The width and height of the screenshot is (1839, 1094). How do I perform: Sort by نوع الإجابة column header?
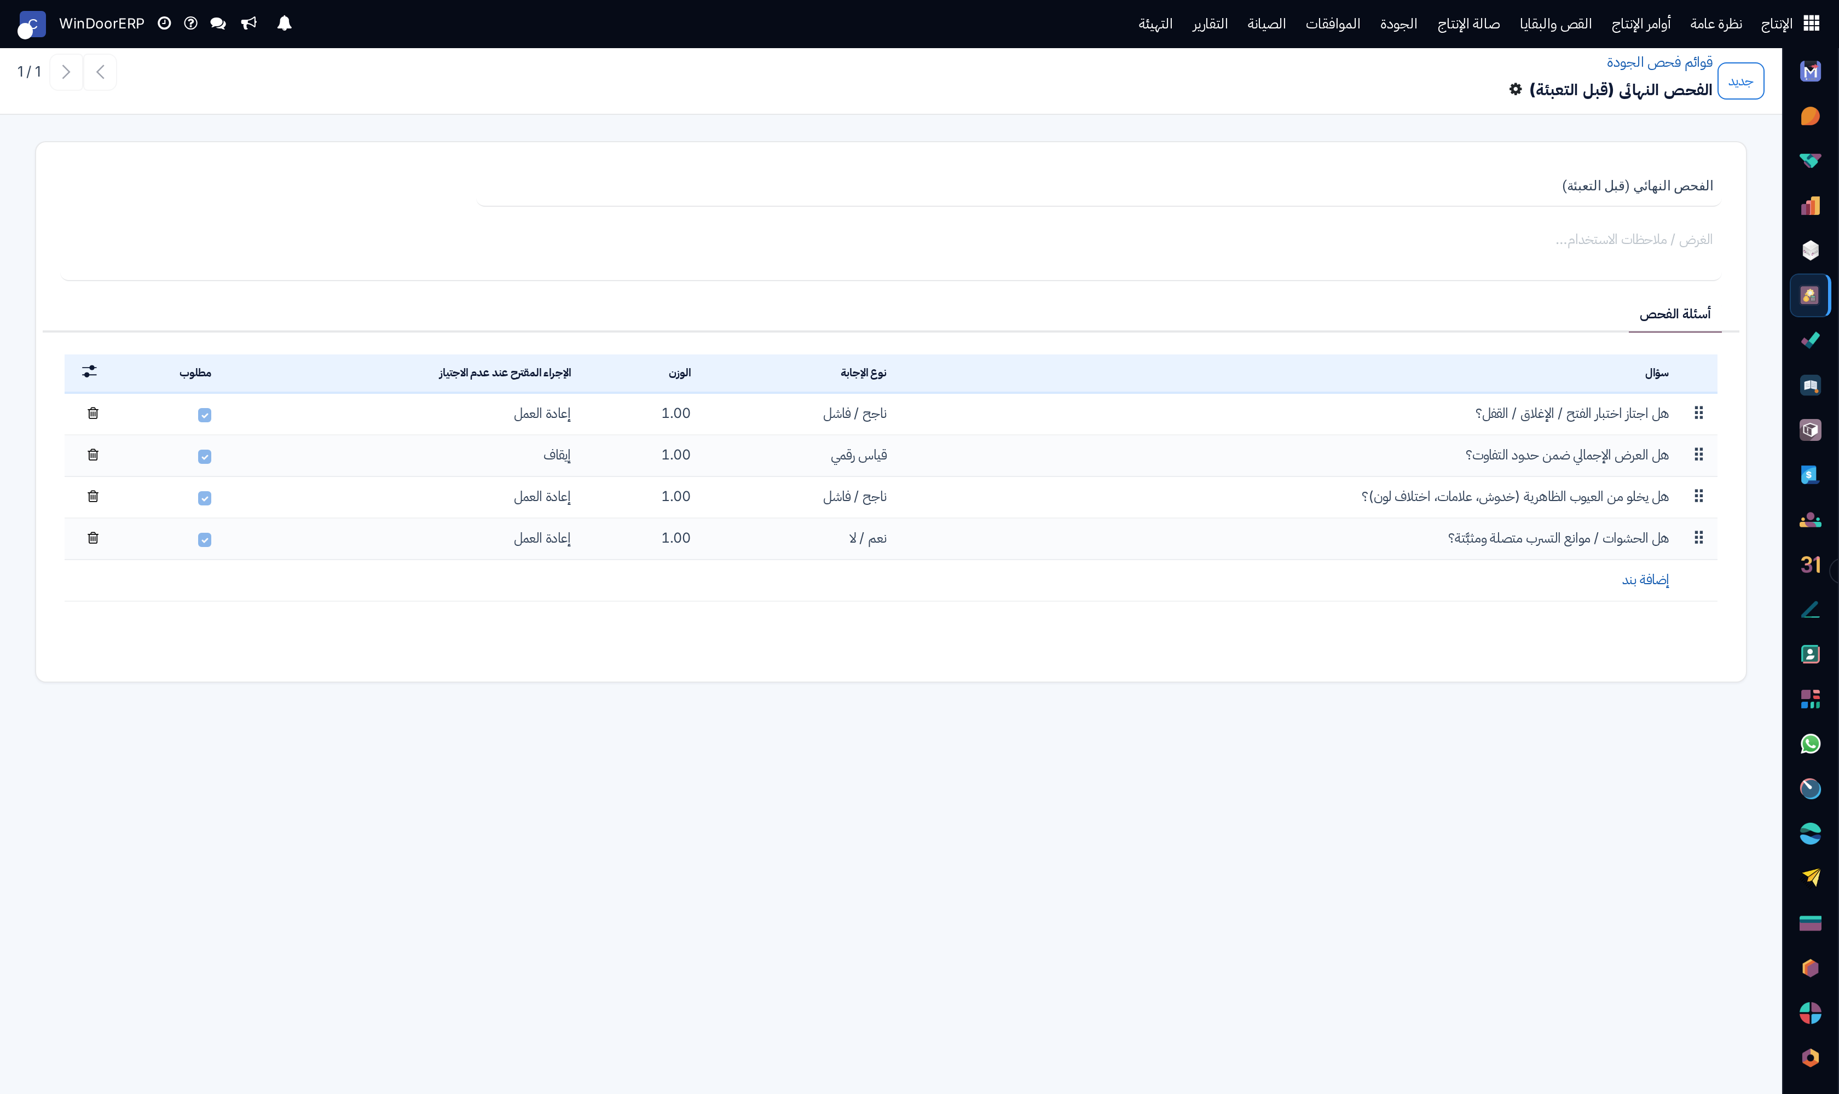(863, 373)
